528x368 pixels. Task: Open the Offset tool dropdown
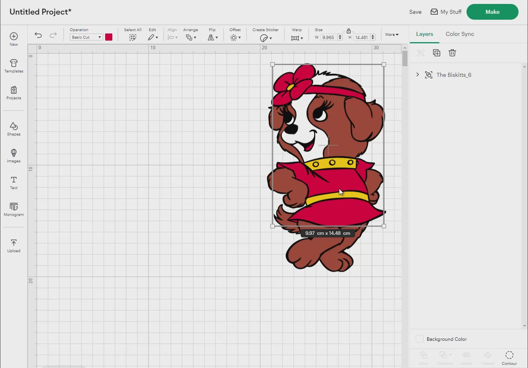(235, 37)
